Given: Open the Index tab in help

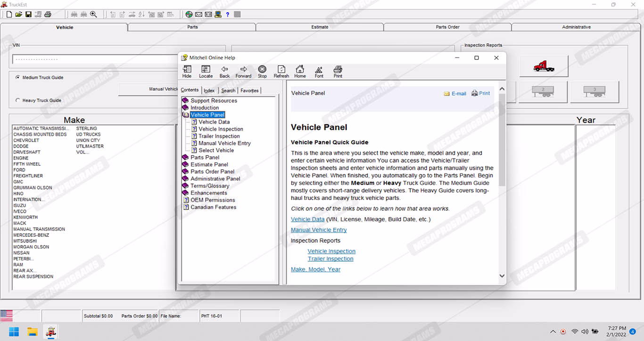Looking at the screenshot, I should point(209,91).
